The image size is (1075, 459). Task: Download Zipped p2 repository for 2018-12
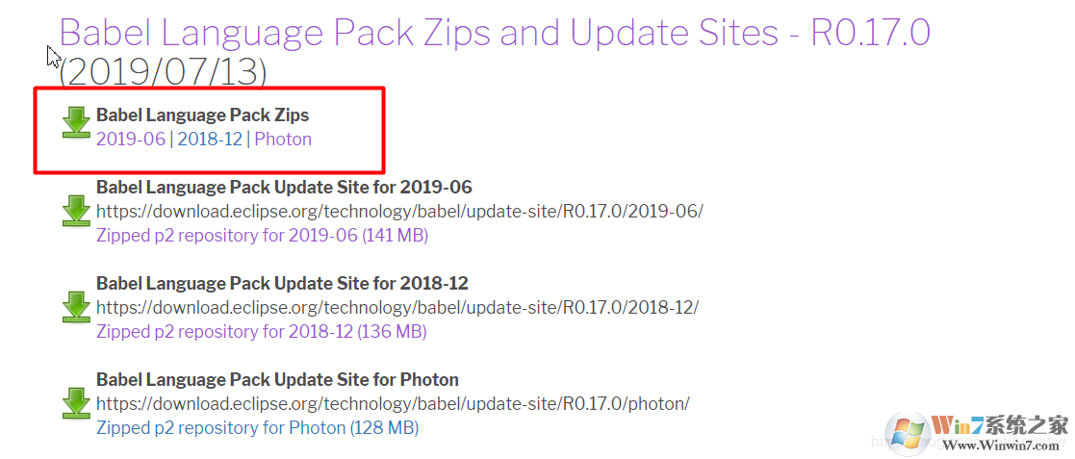point(261,332)
